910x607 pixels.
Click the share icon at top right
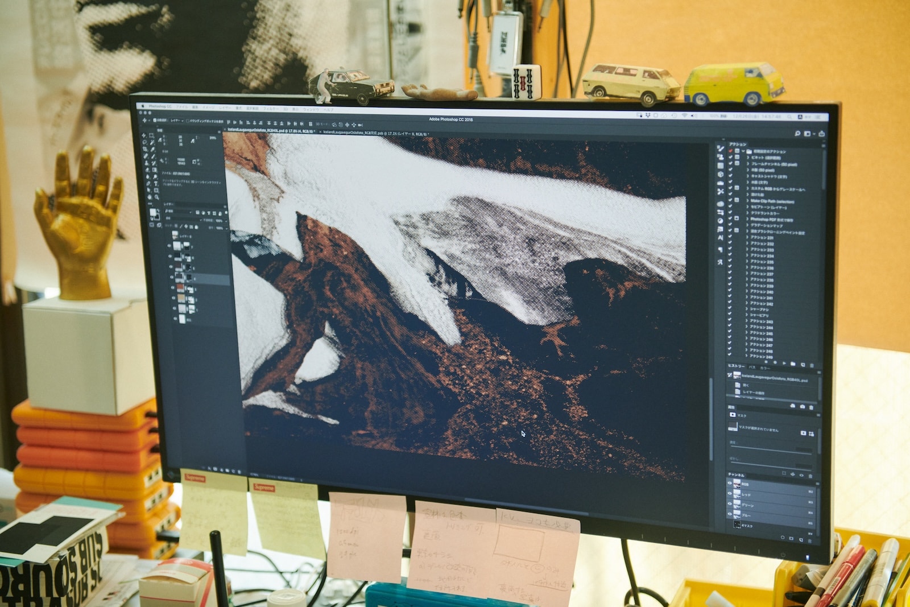point(821,134)
